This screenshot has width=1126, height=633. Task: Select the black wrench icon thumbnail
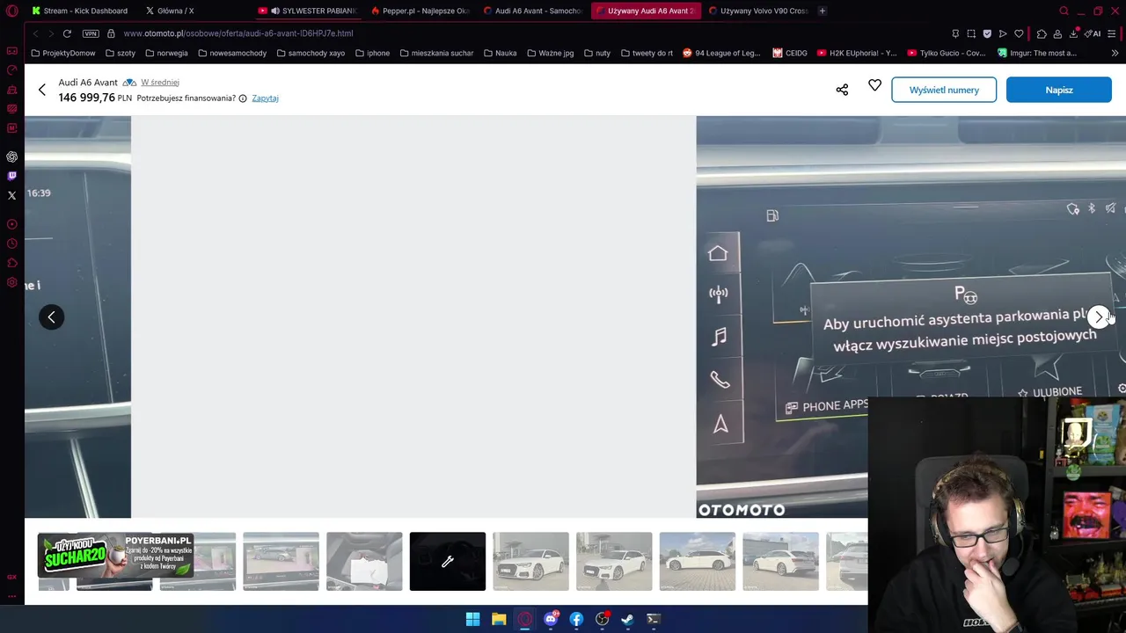(x=447, y=561)
